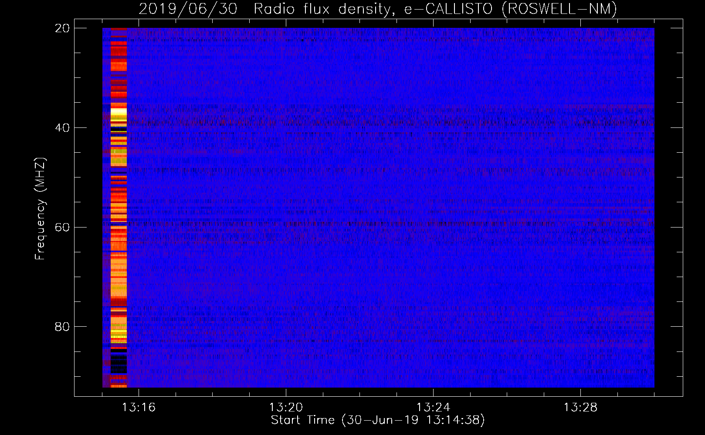Select the '20' frequency axis label
This screenshot has width=705, height=435.
pos(62,28)
